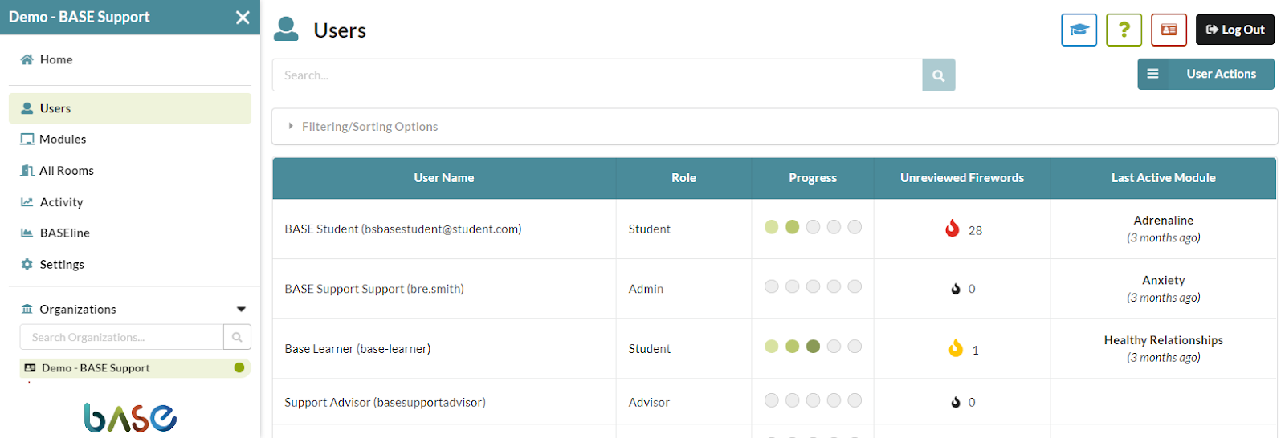
Task: Sort by Role column header
Action: click(683, 178)
